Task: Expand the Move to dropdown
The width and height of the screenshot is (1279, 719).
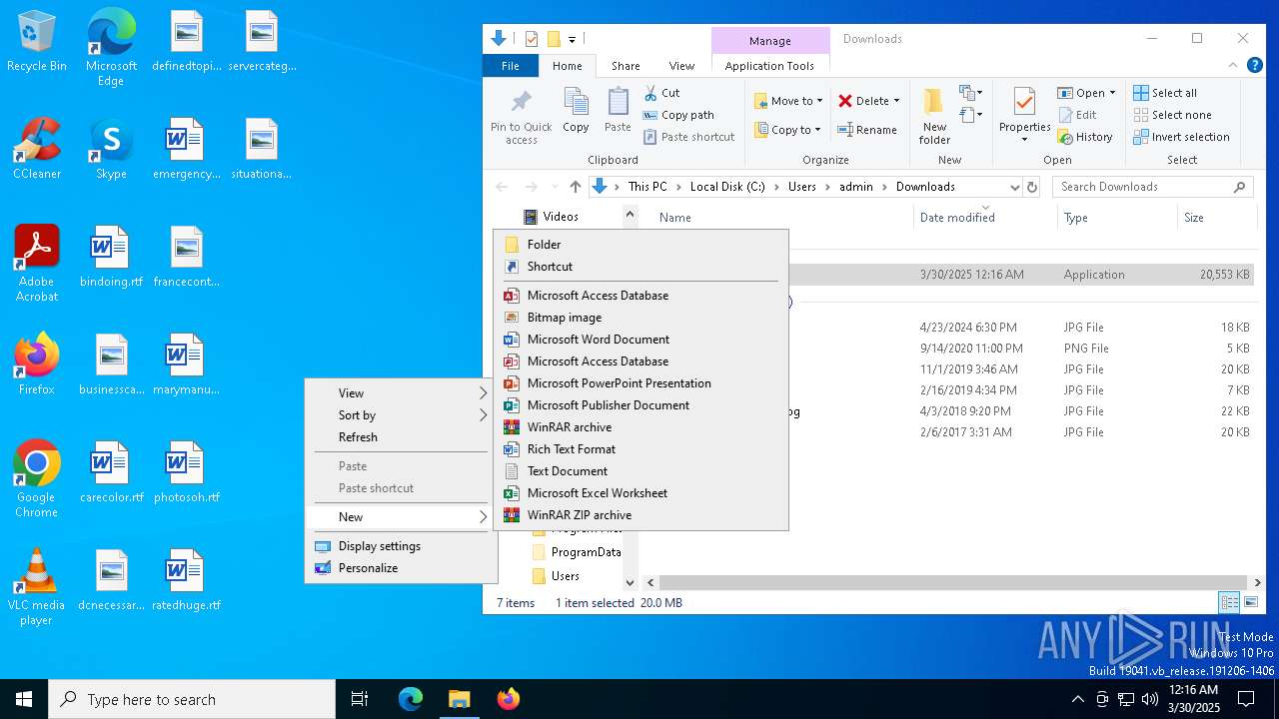Action: point(819,101)
